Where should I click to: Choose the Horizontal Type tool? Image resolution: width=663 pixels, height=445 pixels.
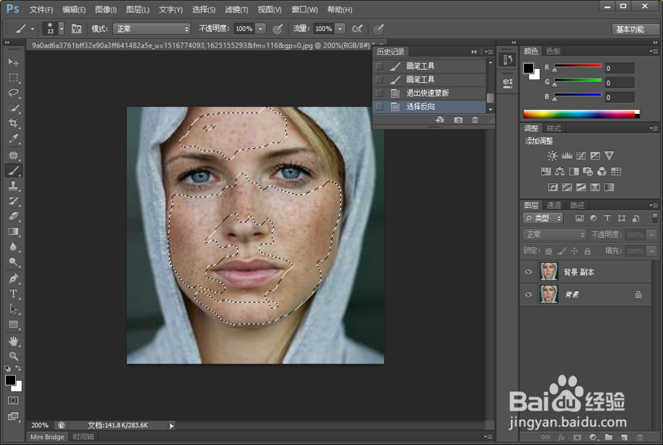point(13,293)
